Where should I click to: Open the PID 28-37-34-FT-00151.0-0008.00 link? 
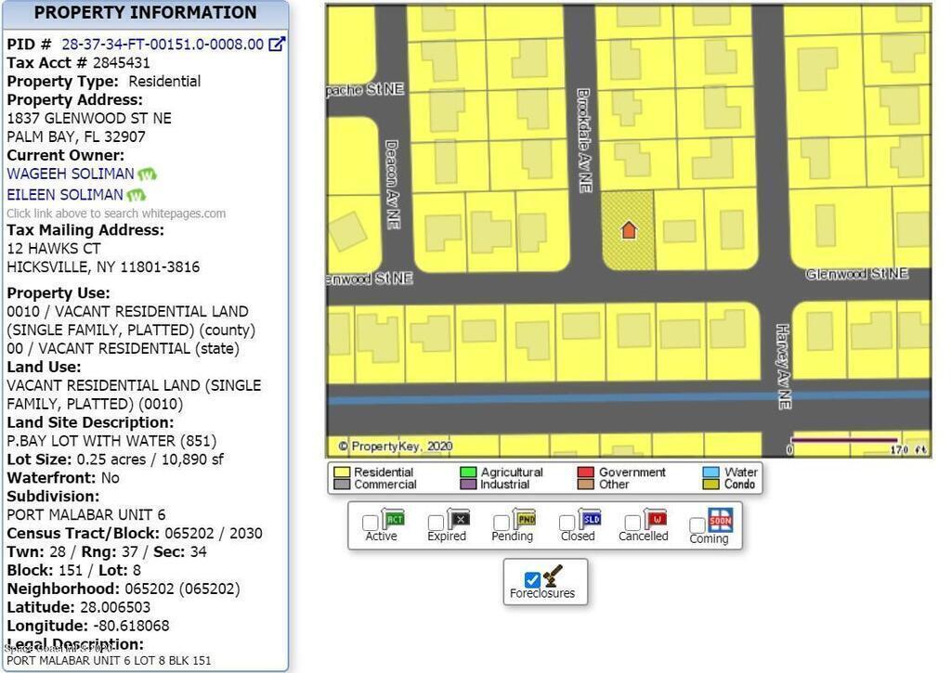(x=163, y=44)
